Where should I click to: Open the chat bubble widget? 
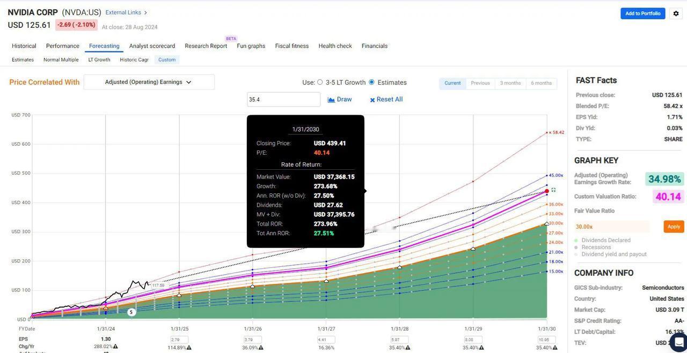coord(679,342)
